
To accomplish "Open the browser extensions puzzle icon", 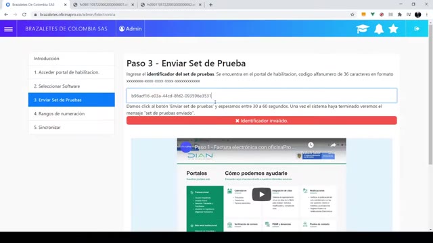I will [x=400, y=15].
